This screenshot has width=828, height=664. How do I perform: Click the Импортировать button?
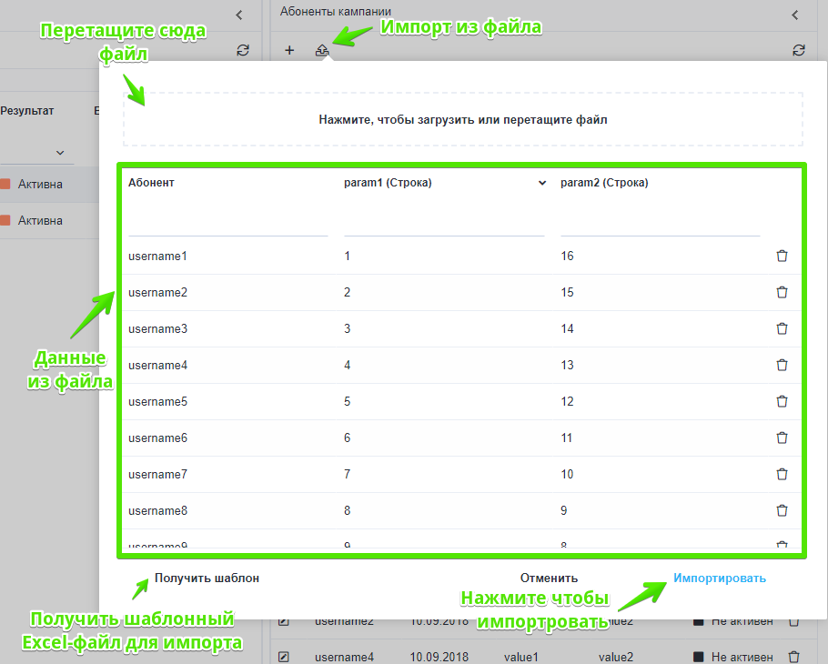click(x=720, y=578)
